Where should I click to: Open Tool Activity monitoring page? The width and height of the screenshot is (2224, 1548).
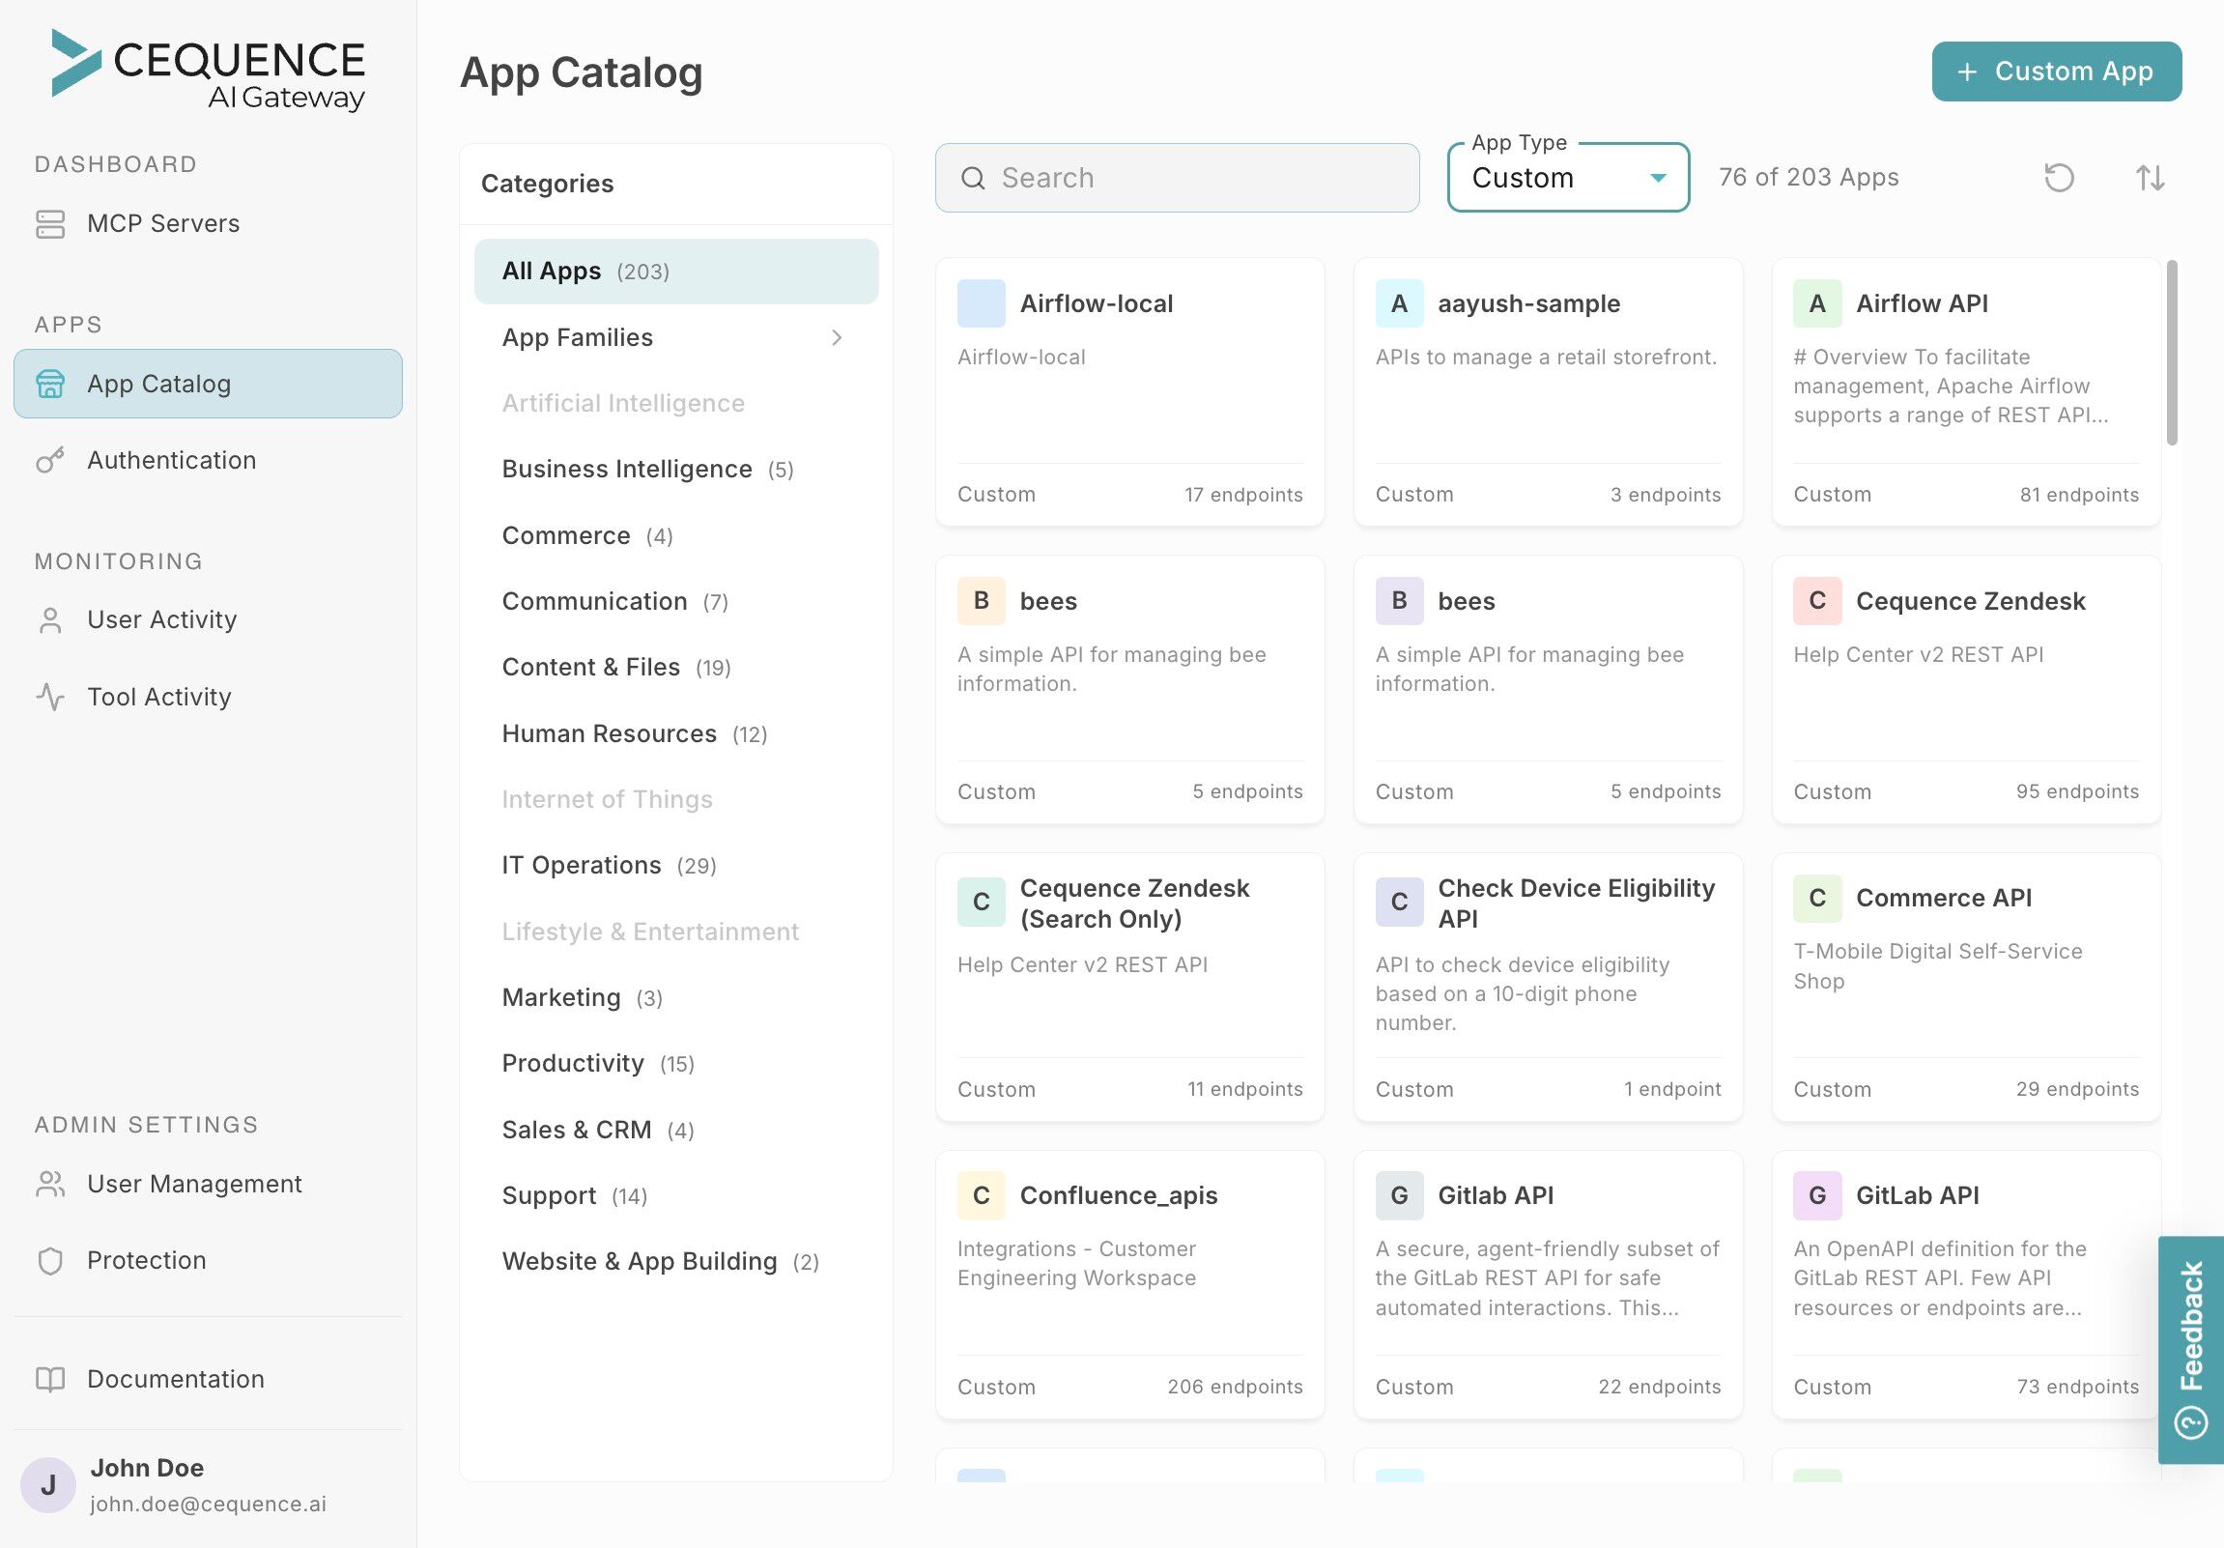coord(158,698)
